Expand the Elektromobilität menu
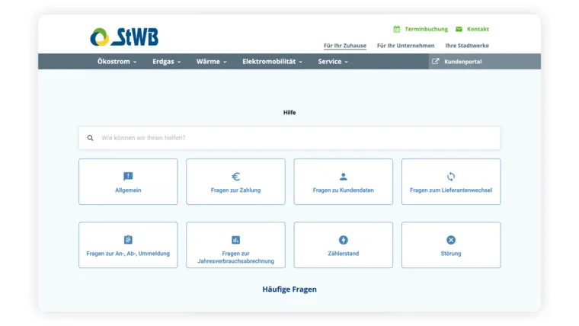 tap(272, 62)
